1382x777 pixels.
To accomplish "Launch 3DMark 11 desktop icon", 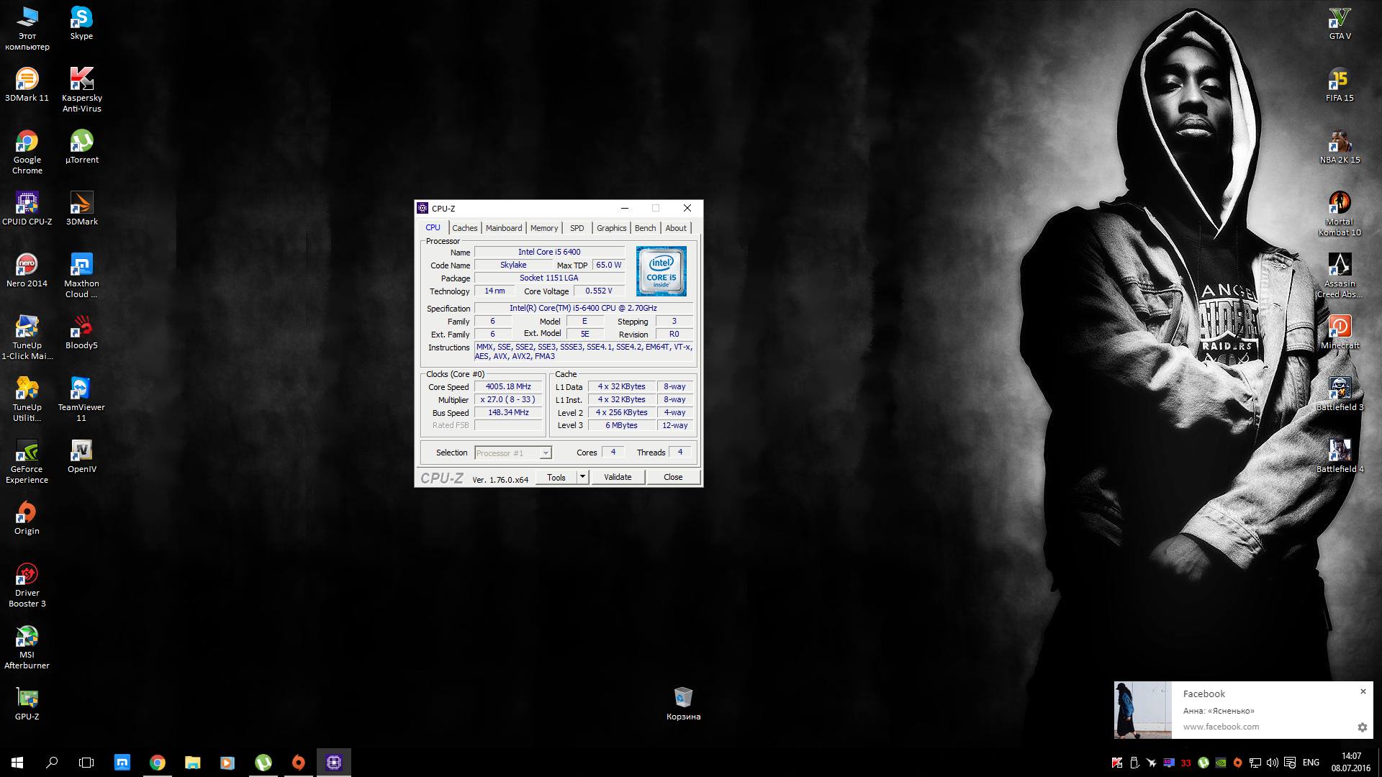I will point(27,80).
